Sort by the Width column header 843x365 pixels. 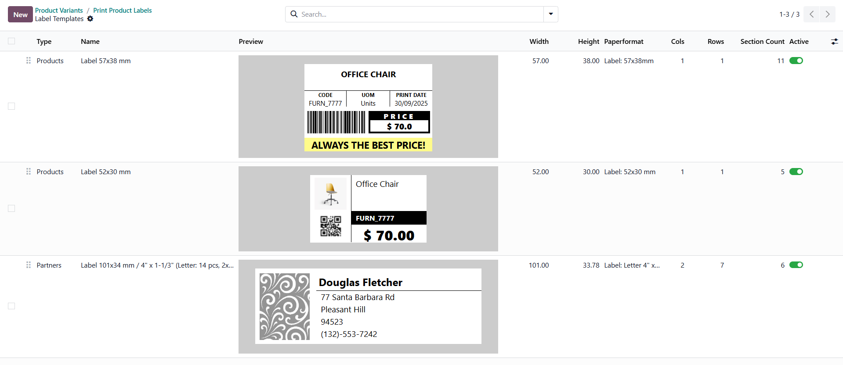click(539, 42)
